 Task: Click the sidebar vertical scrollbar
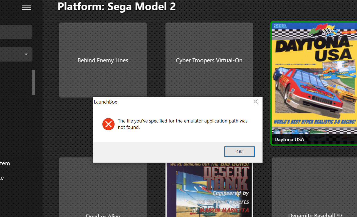tap(34, 82)
